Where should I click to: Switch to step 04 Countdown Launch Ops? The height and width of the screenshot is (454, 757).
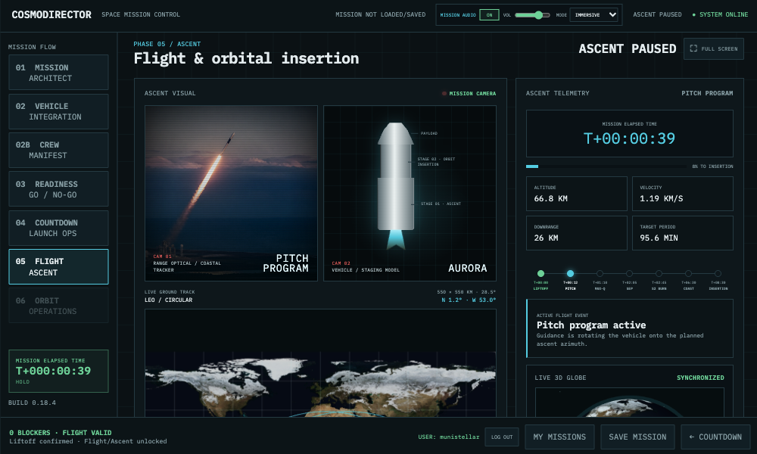58,228
